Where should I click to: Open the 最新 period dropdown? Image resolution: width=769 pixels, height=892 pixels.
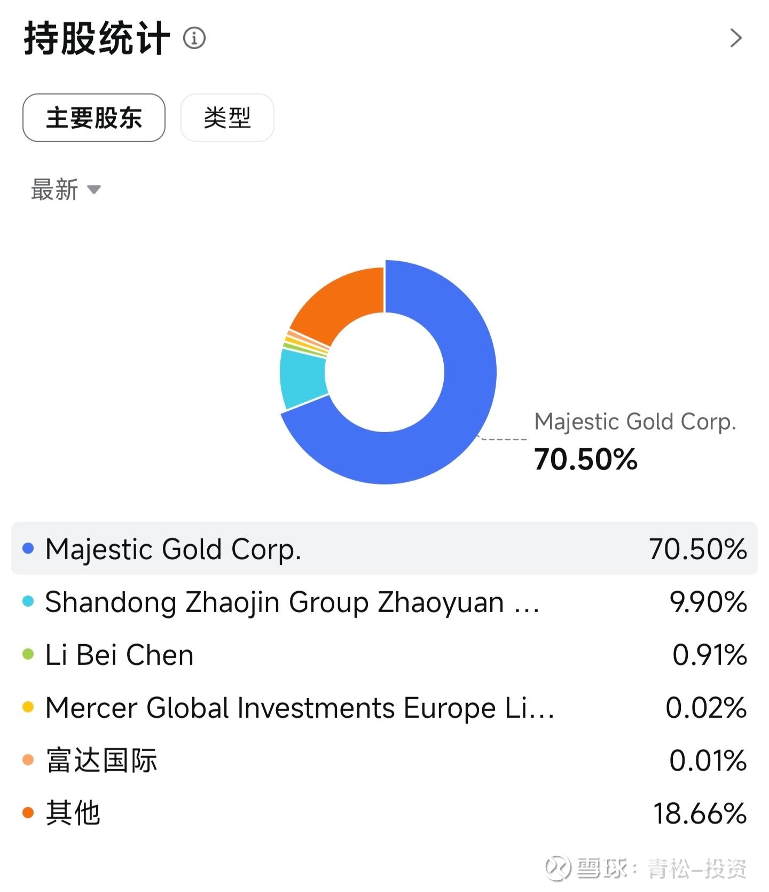click(65, 190)
